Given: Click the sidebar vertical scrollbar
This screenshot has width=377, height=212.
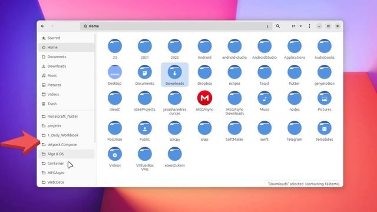Looking at the screenshot, I should click(x=95, y=88).
